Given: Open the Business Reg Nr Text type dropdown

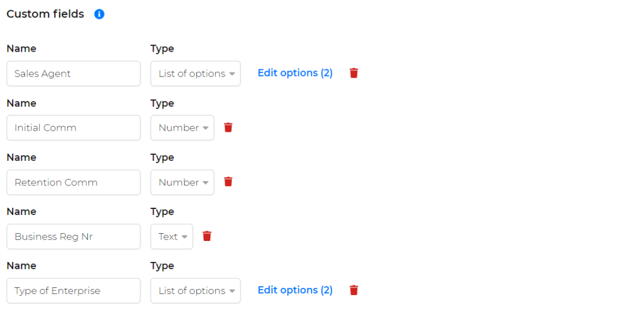Looking at the screenshot, I should [x=172, y=237].
